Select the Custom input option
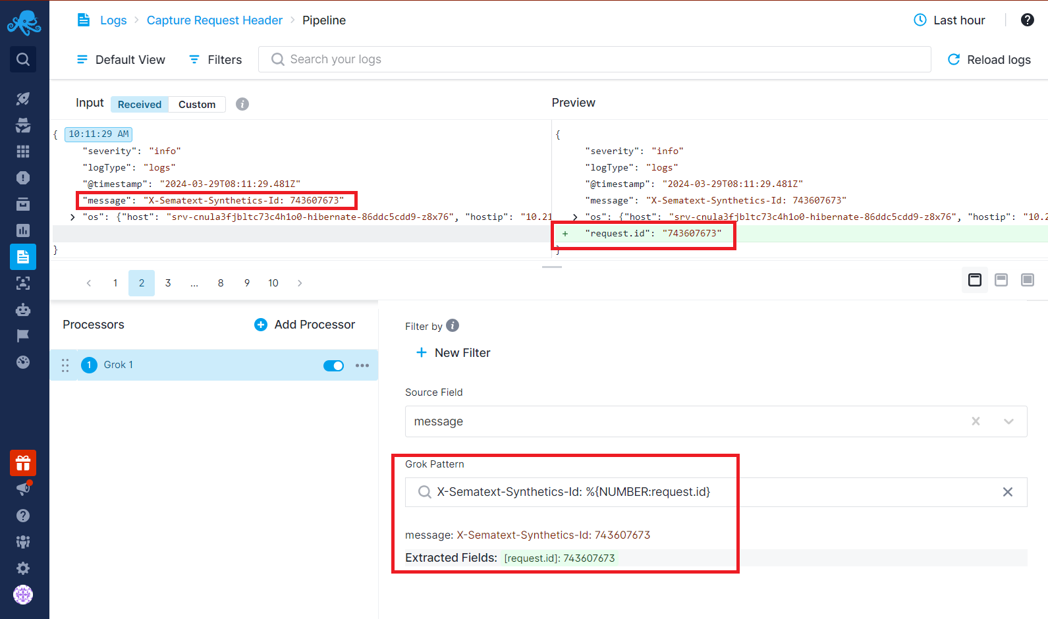Viewport: 1048px width, 619px height. click(197, 105)
